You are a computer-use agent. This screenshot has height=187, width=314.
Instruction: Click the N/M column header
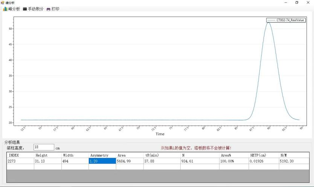click(294, 155)
